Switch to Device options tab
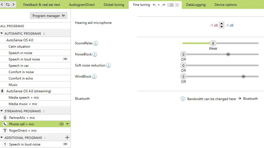Viewport: 264px width, 148px height. (226, 5)
